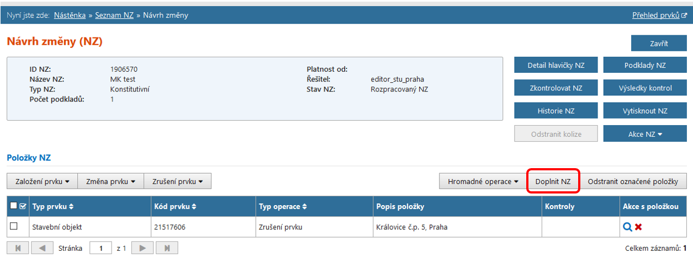Screen dimensions: 693x258
Task: Sort table by Typ prvku column
Action: click(x=71, y=207)
